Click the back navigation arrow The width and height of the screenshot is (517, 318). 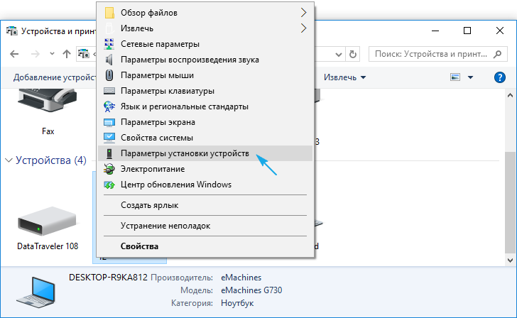pyautogui.click(x=15, y=53)
